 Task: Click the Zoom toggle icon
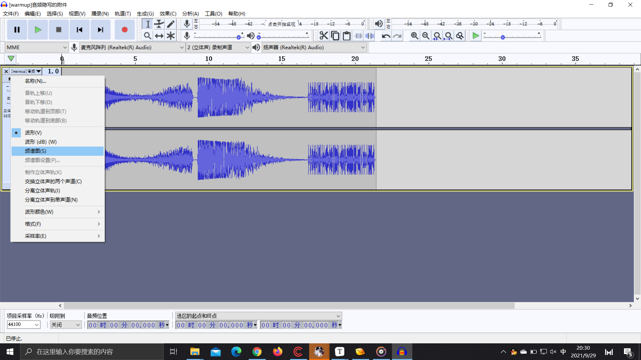[x=460, y=36]
